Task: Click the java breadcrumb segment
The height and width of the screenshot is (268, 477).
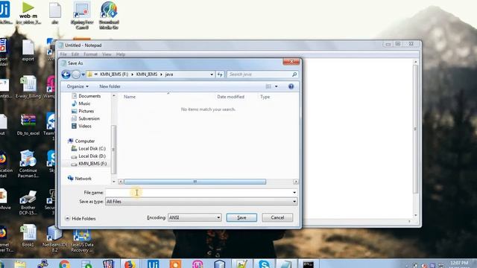Action: click(169, 74)
